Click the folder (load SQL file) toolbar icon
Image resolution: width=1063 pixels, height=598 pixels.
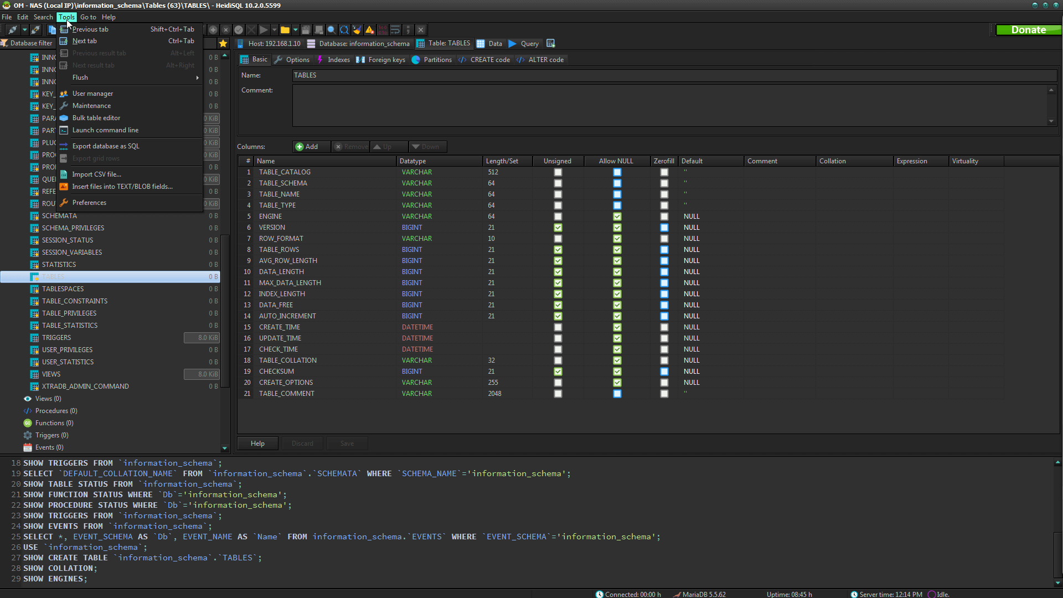[x=285, y=30]
